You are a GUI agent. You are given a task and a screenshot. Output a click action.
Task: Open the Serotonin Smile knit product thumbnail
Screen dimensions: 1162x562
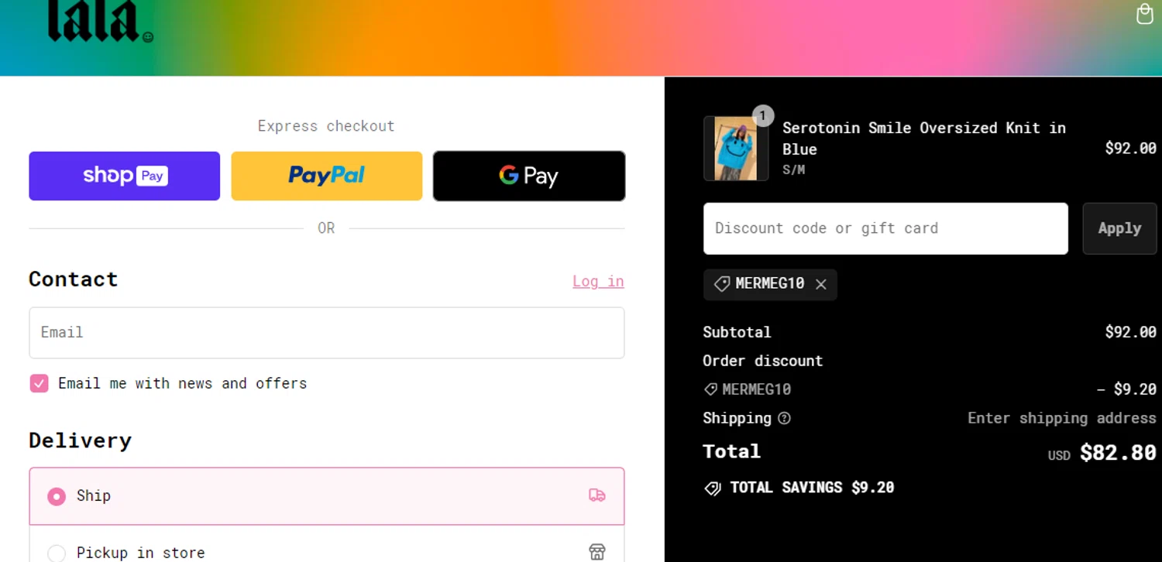(x=736, y=149)
